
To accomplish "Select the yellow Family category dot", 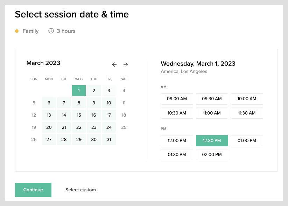I will (x=16, y=31).
